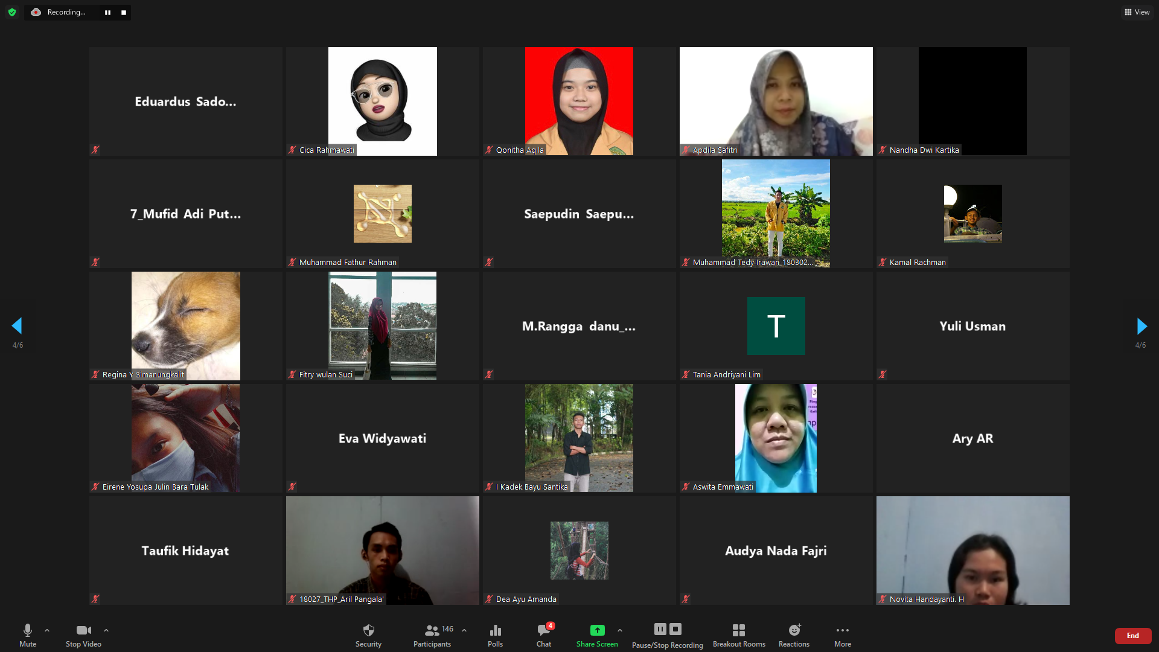Select Fitry wulan Suci's tile

coord(383,326)
